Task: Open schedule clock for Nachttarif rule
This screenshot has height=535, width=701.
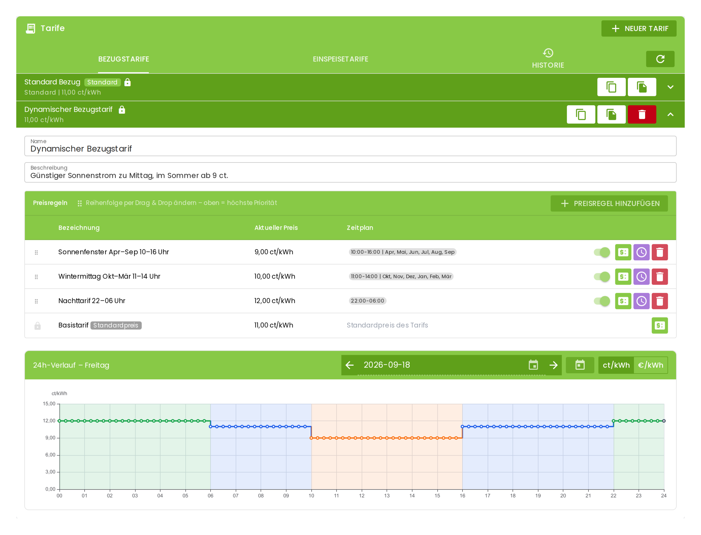Action: click(x=641, y=301)
